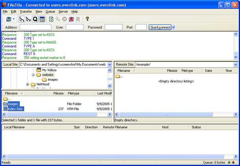The height and width of the screenshot is (166, 240).
Task: Sort local files by Filetype column
Action: [x=80, y=93]
